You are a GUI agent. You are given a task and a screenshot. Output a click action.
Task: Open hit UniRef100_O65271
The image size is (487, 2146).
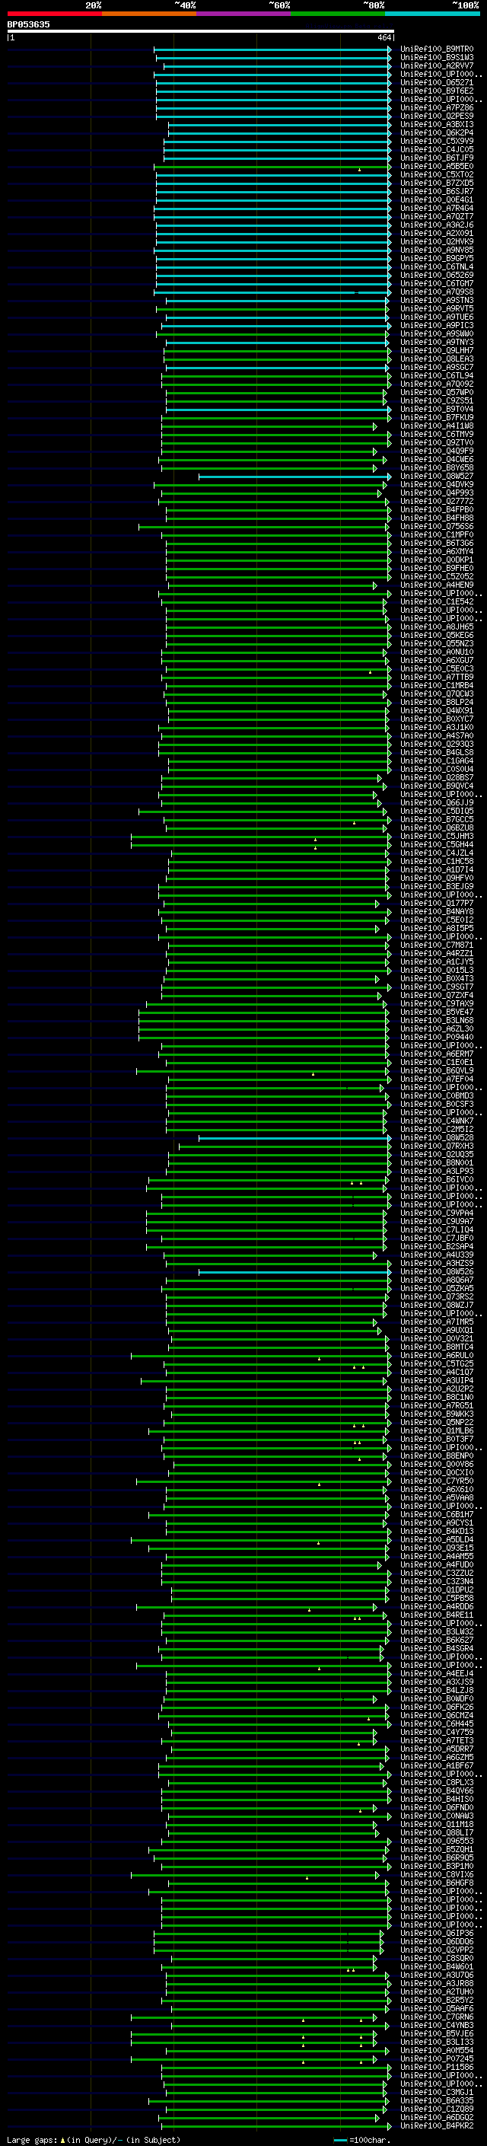coord(436,82)
